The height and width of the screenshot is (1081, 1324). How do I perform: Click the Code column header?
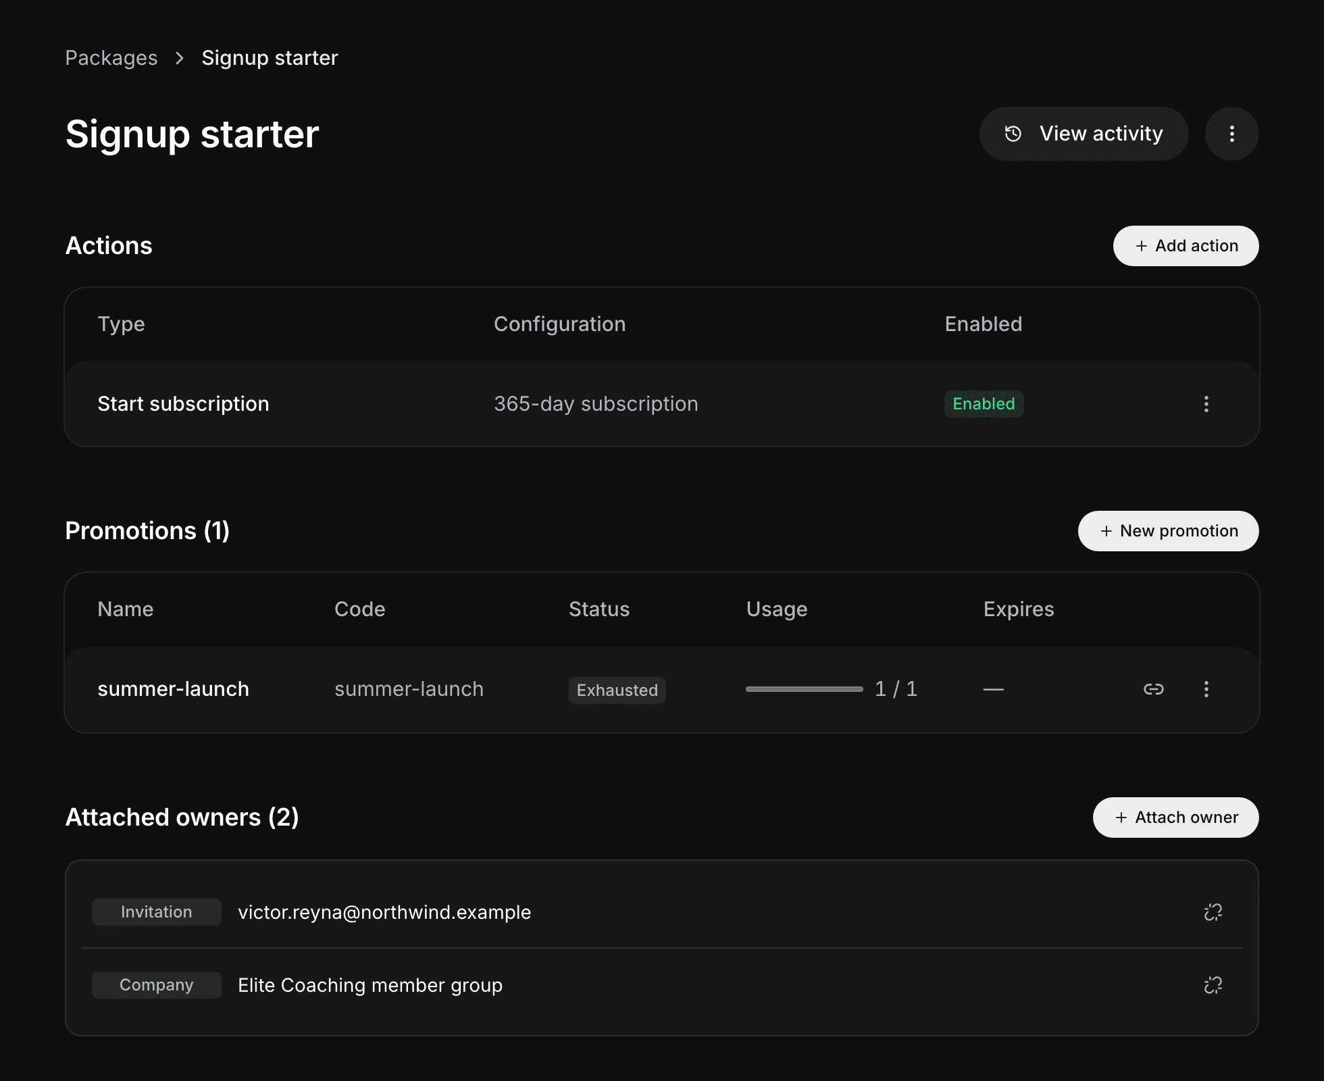359,609
